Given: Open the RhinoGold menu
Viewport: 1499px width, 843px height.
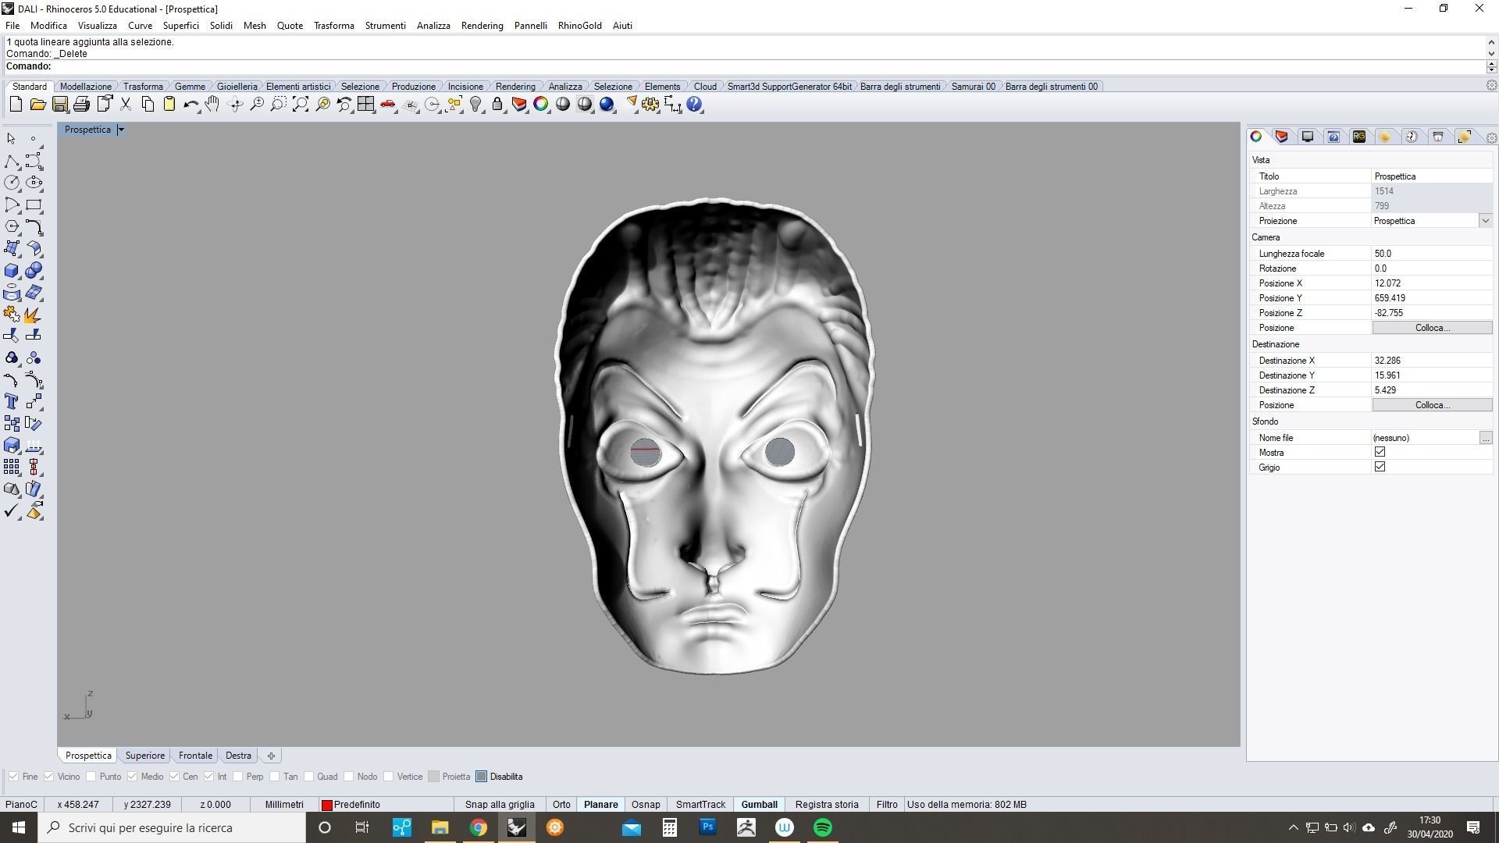Looking at the screenshot, I should [579, 25].
